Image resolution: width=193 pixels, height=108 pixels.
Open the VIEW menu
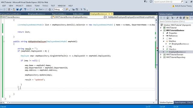[x=11, y=6]
